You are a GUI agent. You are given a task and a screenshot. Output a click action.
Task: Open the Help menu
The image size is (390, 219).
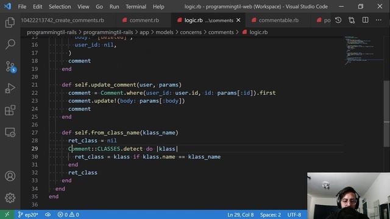point(158,7)
